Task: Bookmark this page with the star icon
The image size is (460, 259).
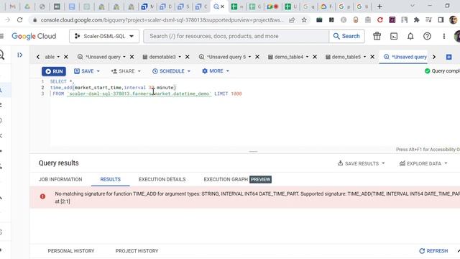Action: click(304, 20)
